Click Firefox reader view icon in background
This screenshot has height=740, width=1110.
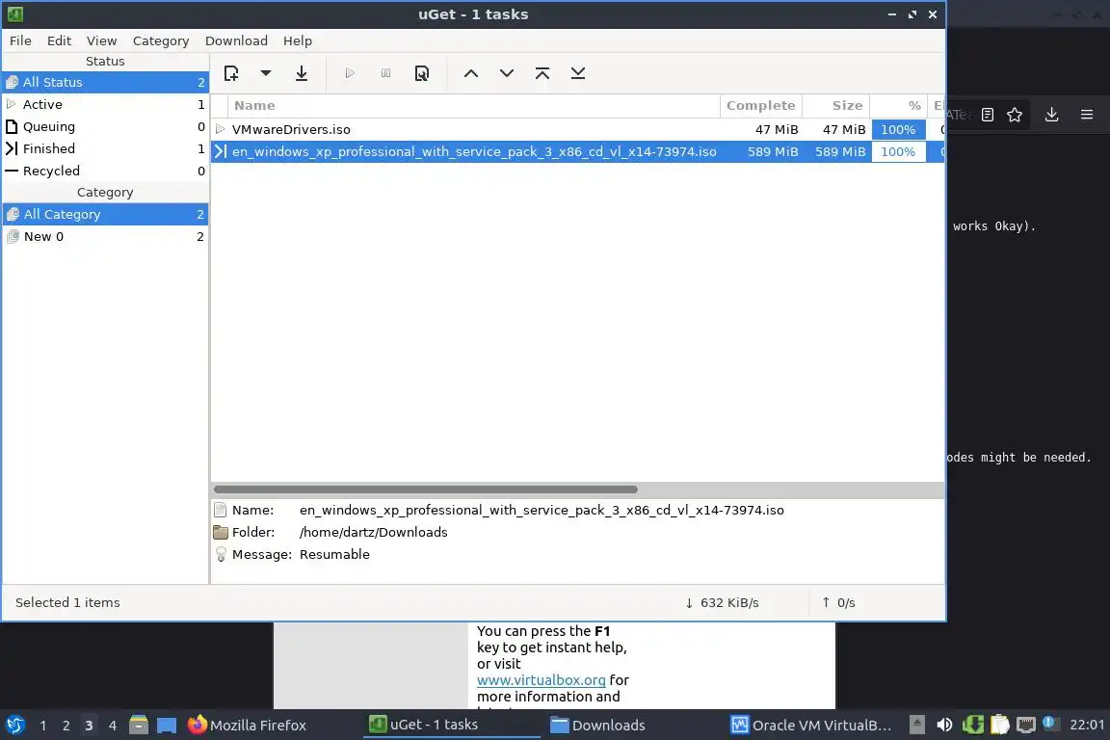coord(988,115)
